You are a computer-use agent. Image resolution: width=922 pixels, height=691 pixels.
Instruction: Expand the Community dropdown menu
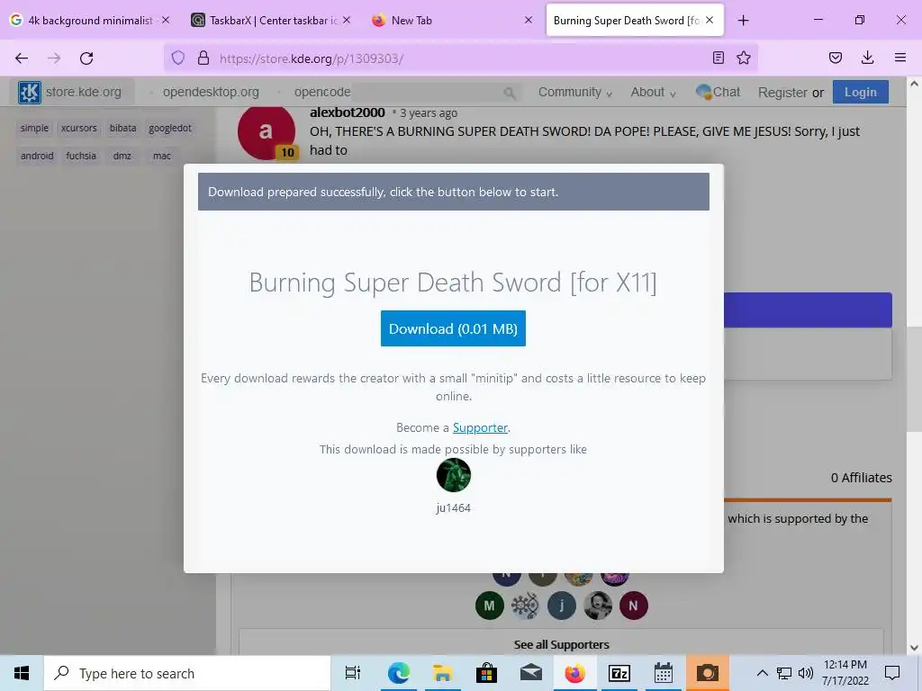click(574, 93)
